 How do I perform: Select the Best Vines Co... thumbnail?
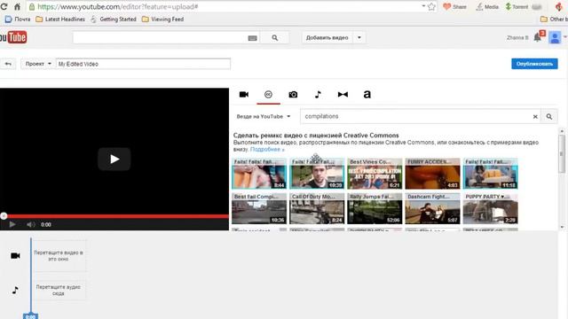click(375, 174)
